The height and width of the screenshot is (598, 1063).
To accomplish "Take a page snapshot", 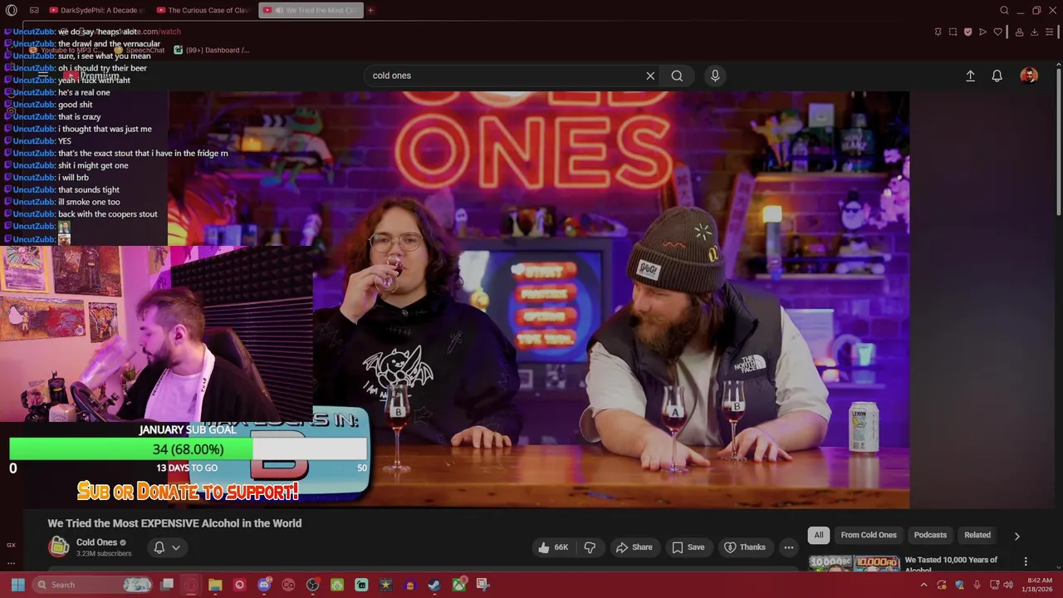I will (953, 32).
